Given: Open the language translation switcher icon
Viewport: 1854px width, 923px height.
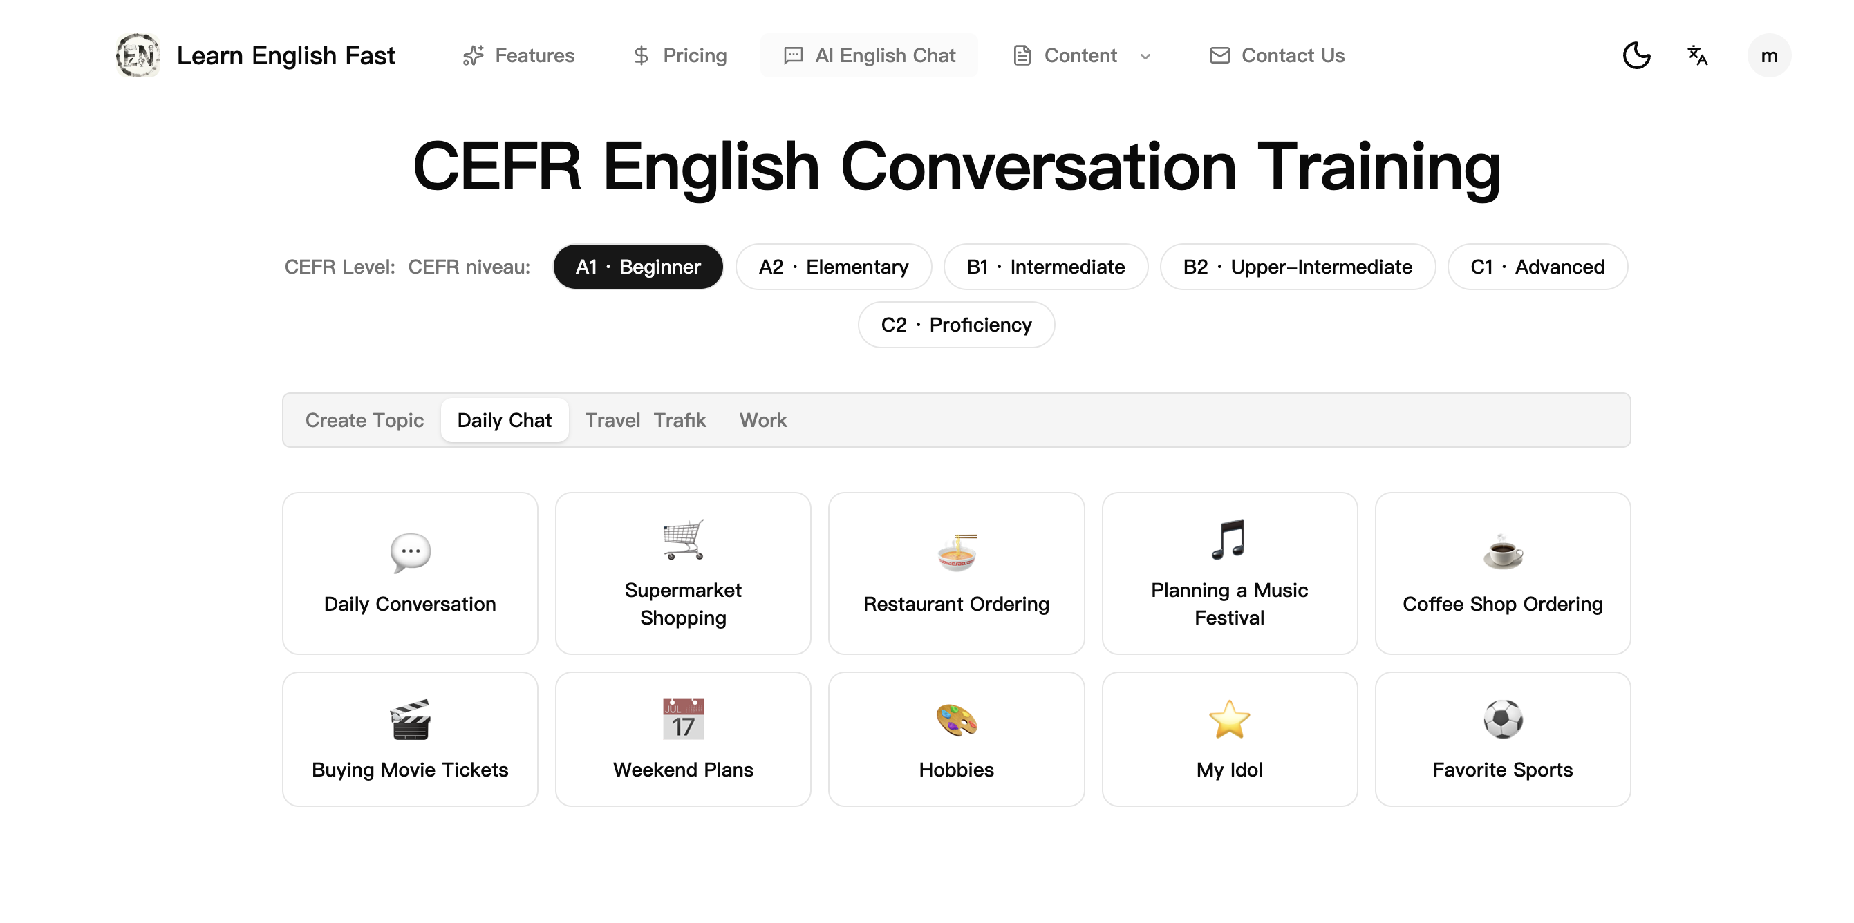Looking at the screenshot, I should tap(1697, 55).
